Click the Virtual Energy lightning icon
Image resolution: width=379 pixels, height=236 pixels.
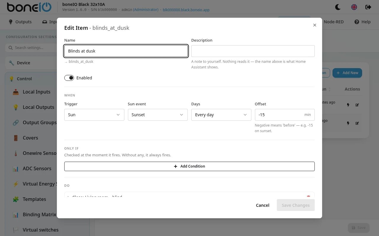pyautogui.click(x=16, y=184)
